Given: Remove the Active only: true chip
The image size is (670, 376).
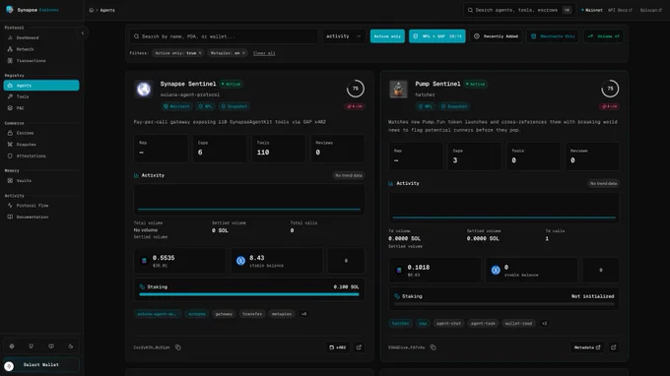Looking at the screenshot, I should [200, 53].
